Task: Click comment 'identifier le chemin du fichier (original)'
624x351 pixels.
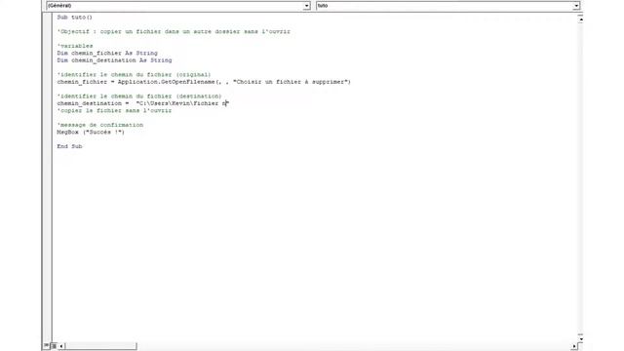Action: (x=134, y=74)
